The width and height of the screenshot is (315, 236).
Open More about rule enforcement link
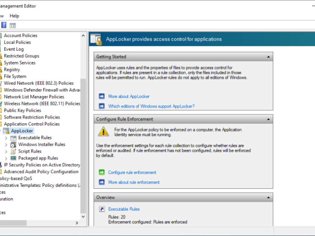tap(134, 182)
